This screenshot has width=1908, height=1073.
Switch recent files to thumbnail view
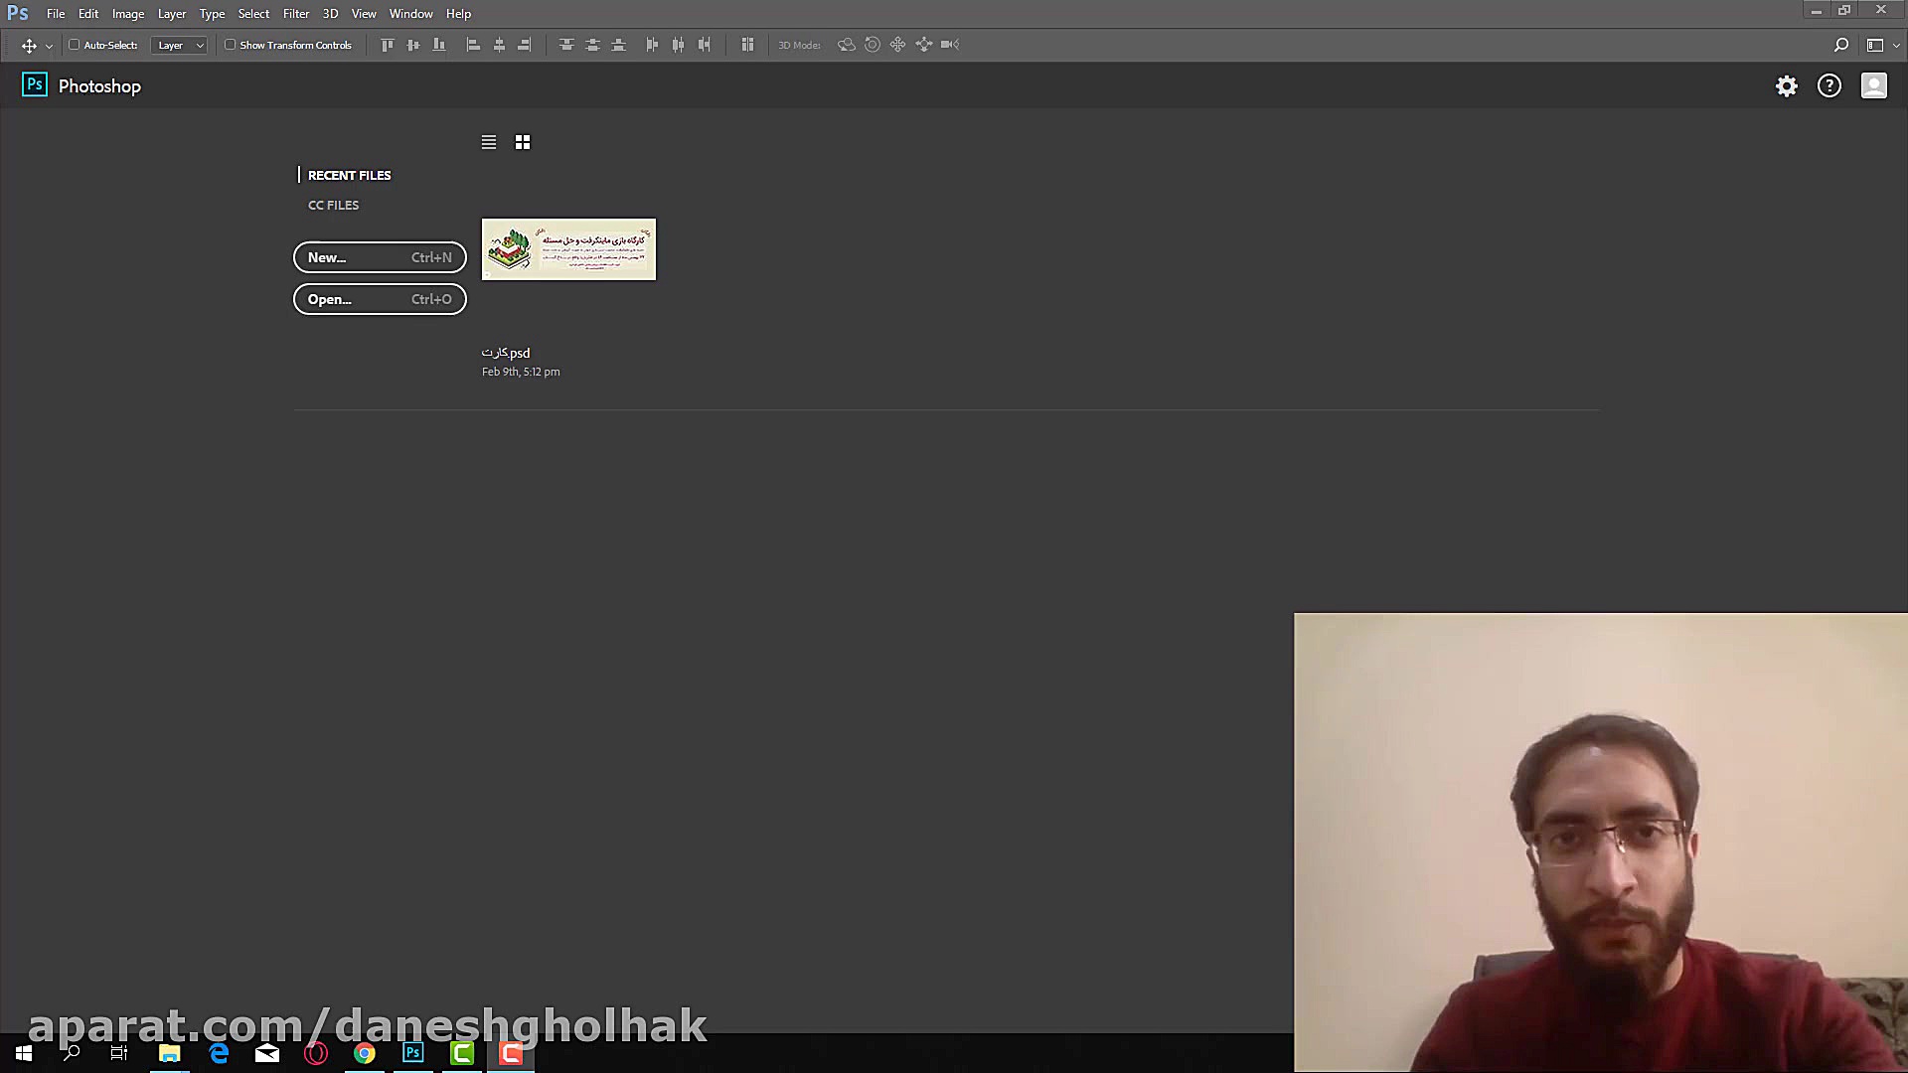(x=523, y=142)
